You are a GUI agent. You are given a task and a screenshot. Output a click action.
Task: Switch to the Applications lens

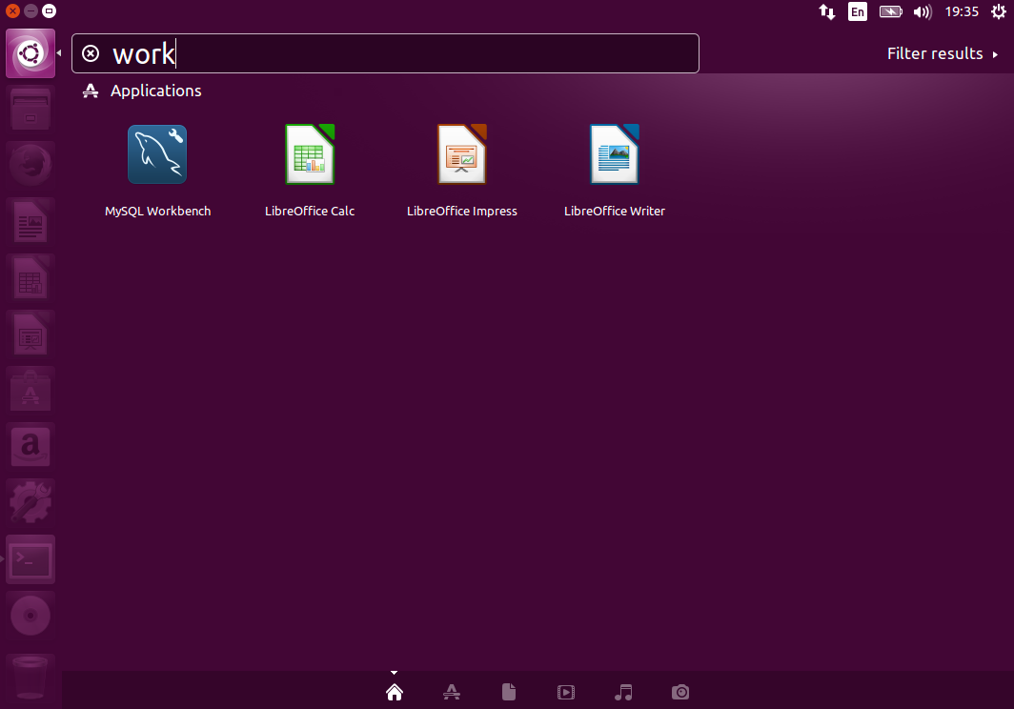pyautogui.click(x=452, y=692)
